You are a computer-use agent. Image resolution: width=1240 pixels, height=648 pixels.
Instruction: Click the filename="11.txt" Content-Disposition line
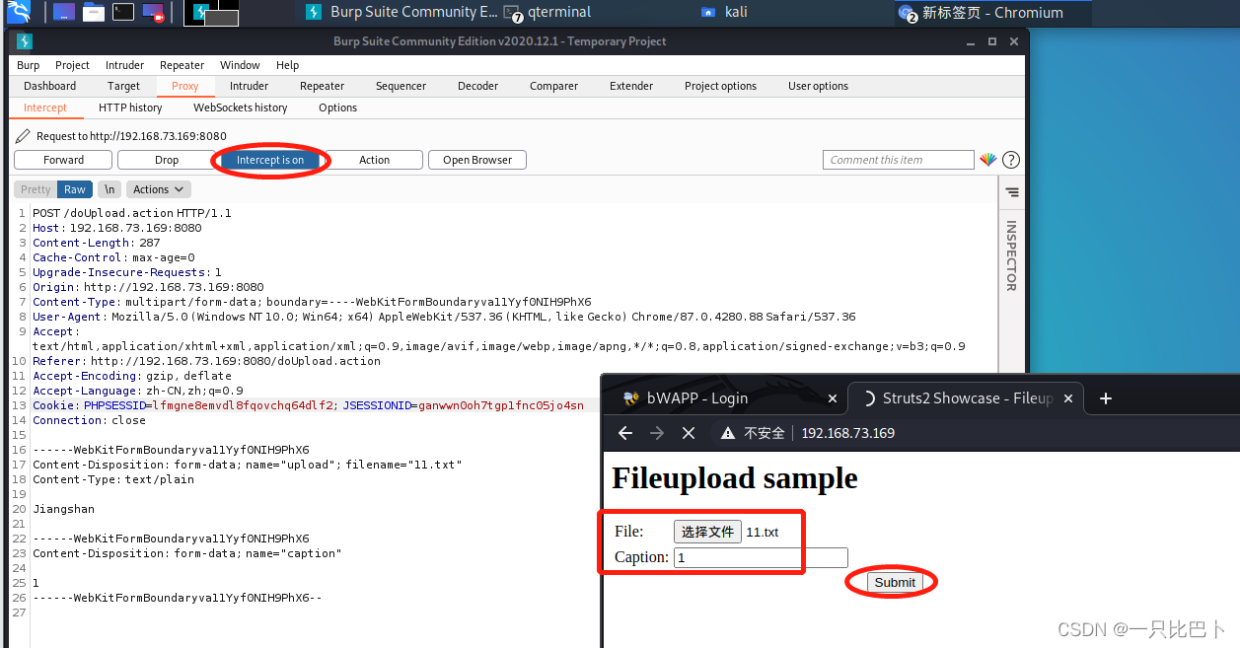(x=248, y=465)
